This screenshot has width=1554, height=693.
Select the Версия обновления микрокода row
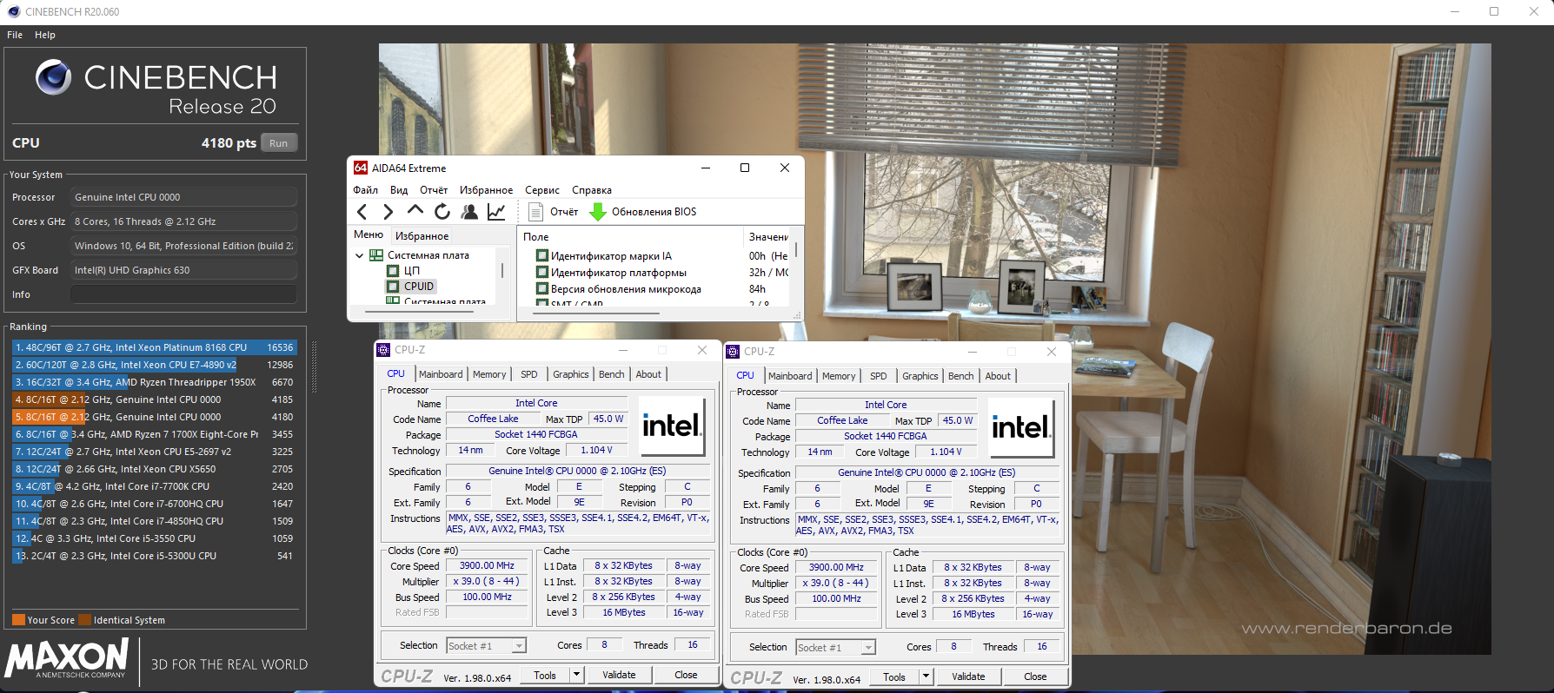pyautogui.click(x=661, y=289)
